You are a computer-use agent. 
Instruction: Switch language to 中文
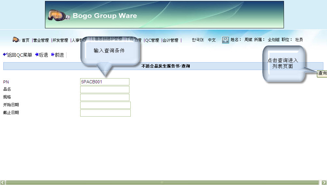tap(212, 40)
